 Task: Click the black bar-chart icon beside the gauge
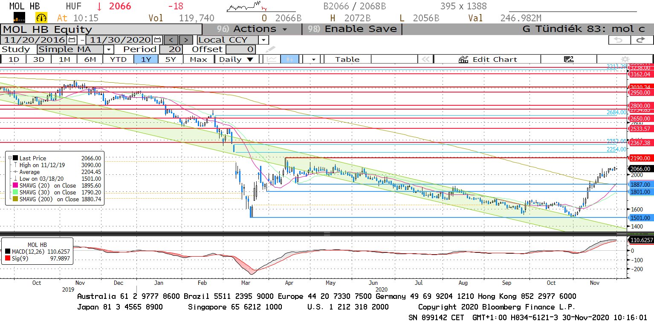click(x=20, y=17)
